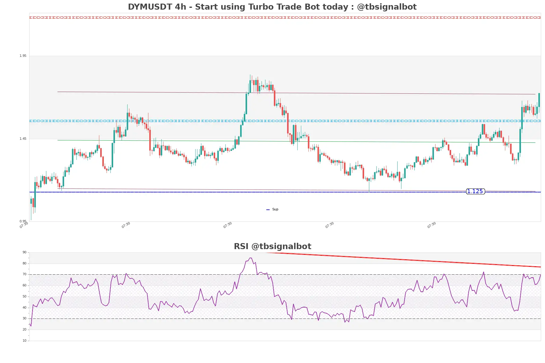Click the 1.45 price axis label
Screen dimensions: 545x363
pos(23,139)
